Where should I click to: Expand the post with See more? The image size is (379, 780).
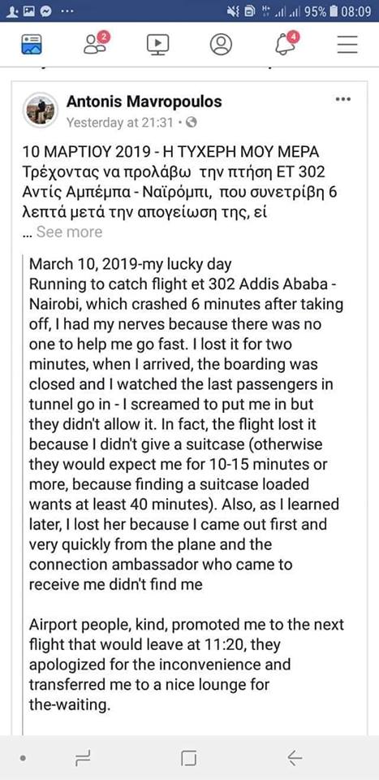[68, 232]
